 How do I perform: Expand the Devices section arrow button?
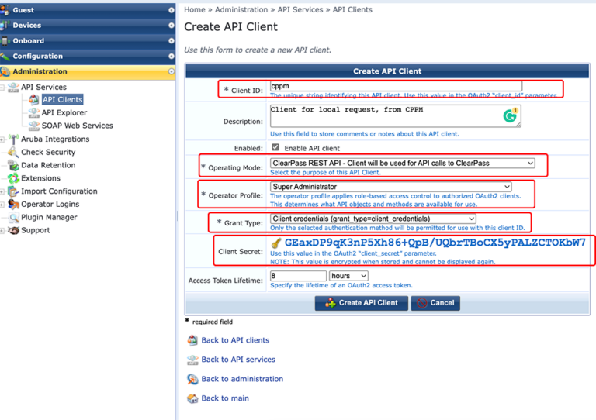point(172,26)
